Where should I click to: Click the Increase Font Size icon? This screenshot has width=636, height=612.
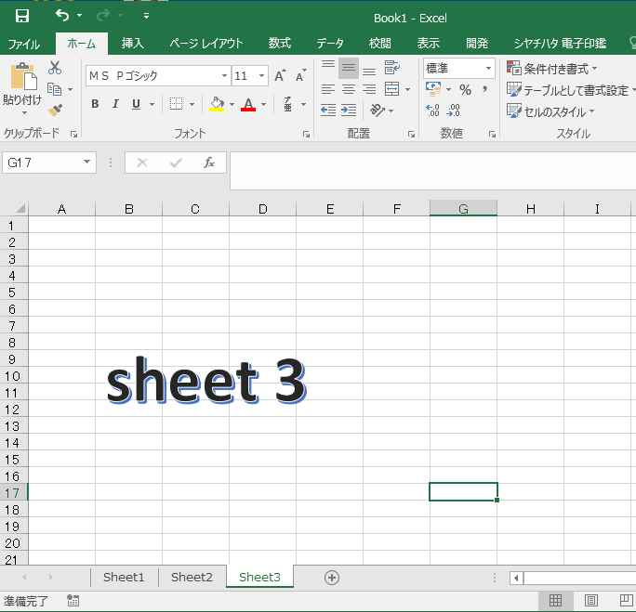(x=280, y=76)
